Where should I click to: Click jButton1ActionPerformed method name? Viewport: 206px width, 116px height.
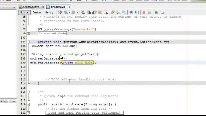click(x=86, y=42)
